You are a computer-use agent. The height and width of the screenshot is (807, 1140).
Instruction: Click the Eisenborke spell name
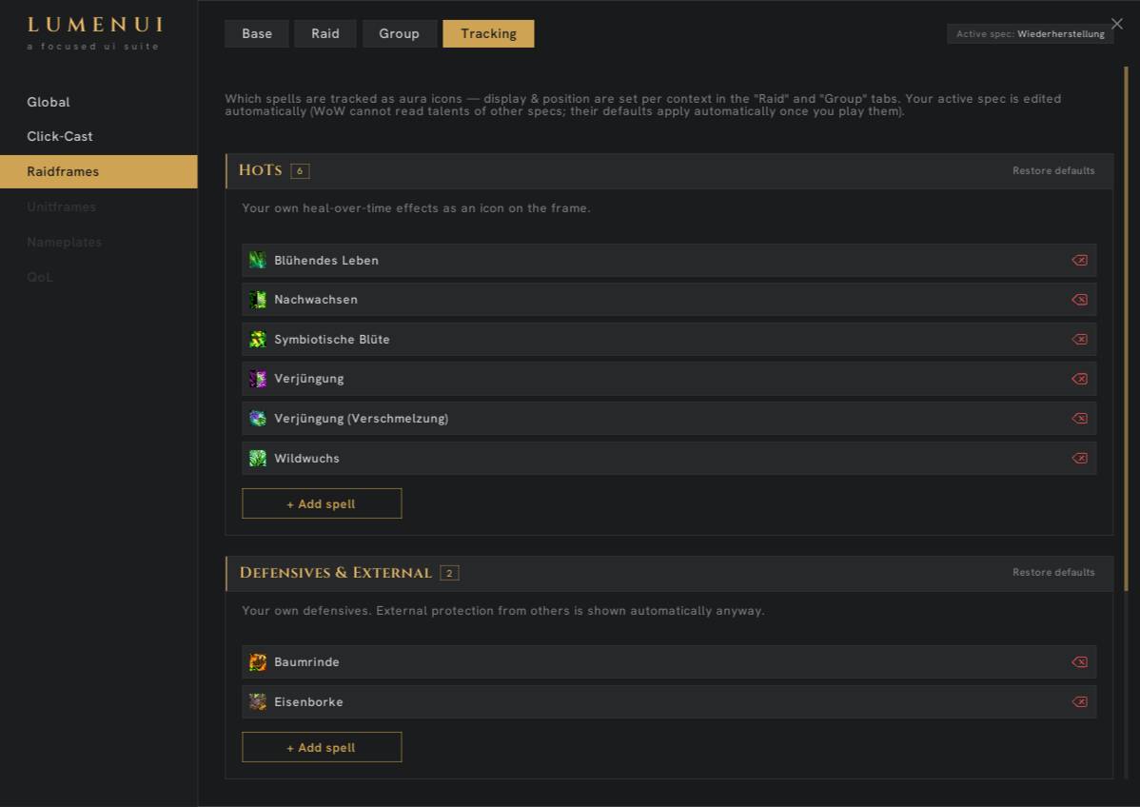(308, 702)
